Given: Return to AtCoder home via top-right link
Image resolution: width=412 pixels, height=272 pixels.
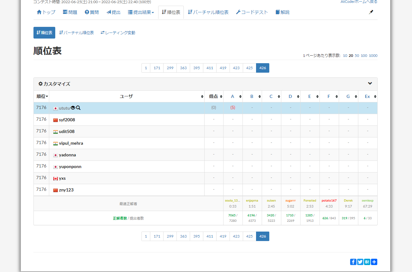Looking at the screenshot, I should (x=359, y=1).
